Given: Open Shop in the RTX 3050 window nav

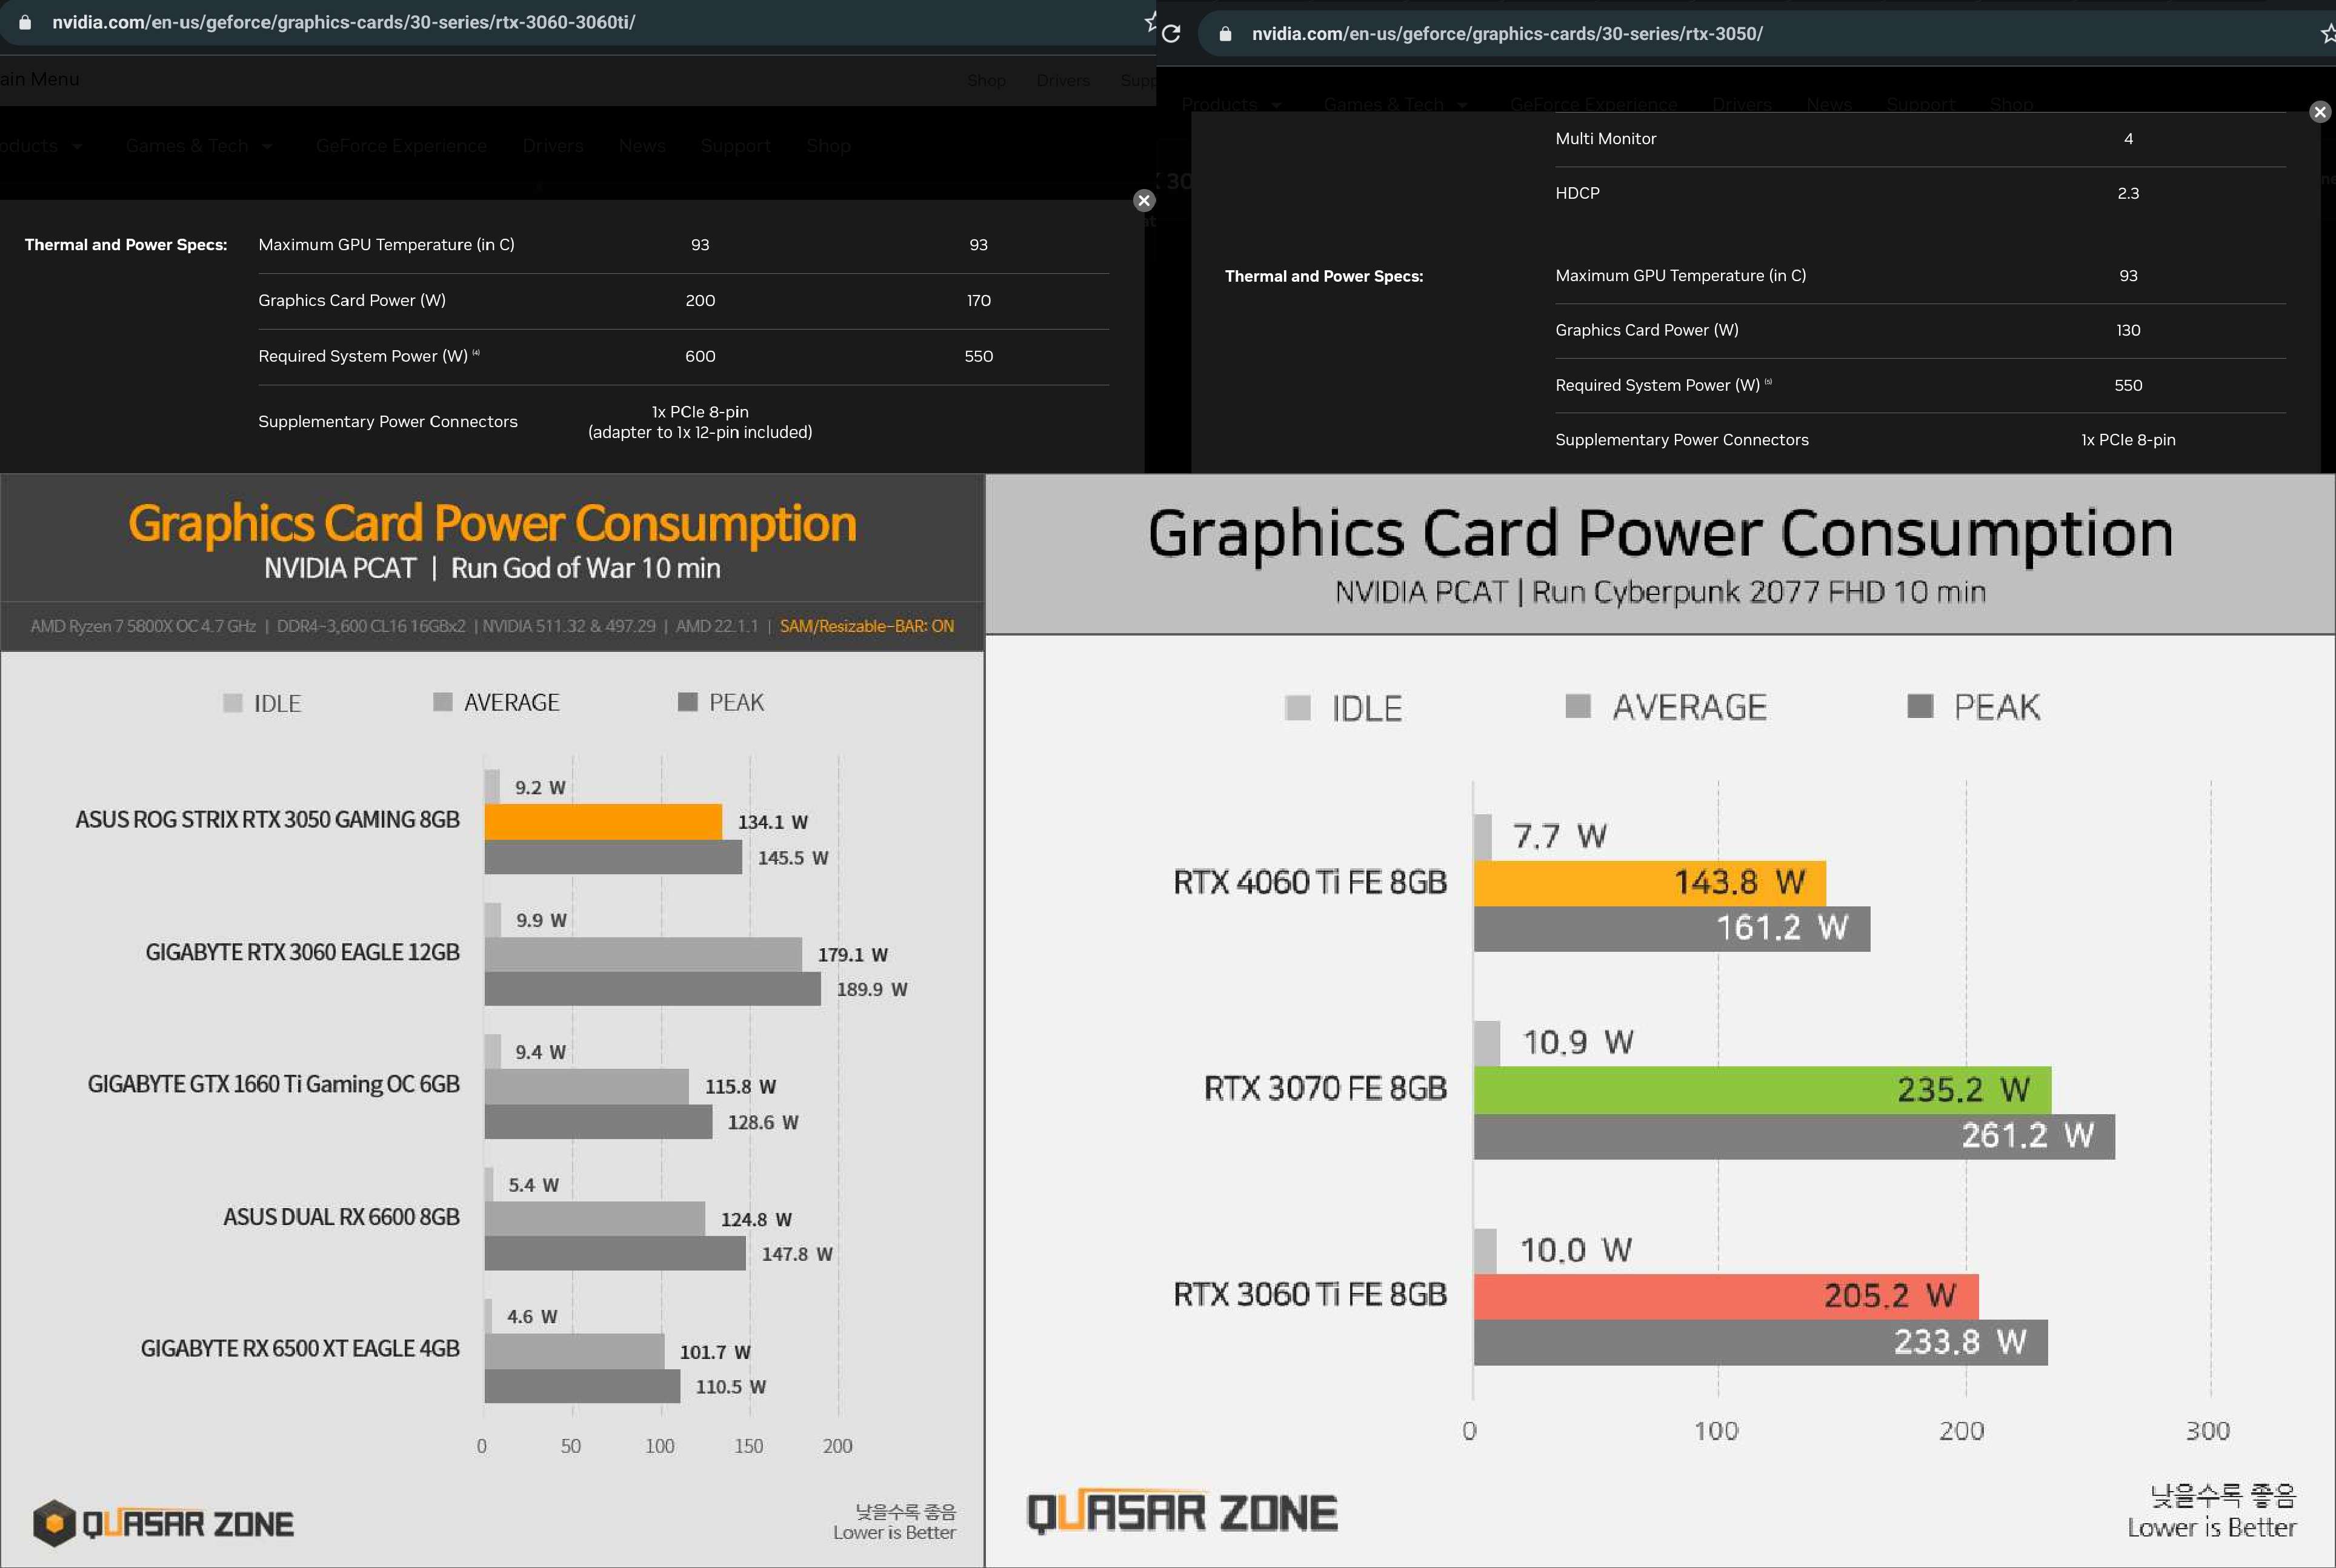Looking at the screenshot, I should click(x=2011, y=104).
